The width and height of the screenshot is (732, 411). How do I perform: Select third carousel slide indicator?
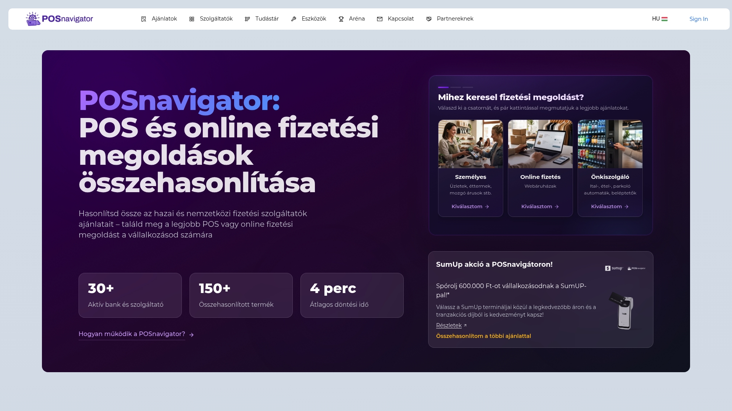(x=468, y=87)
